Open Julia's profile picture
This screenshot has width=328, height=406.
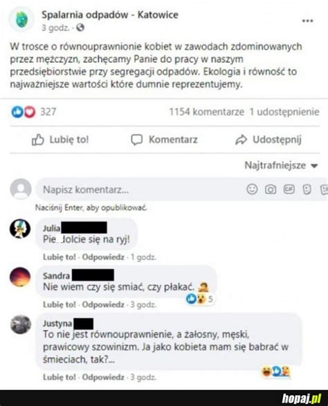point(20,228)
